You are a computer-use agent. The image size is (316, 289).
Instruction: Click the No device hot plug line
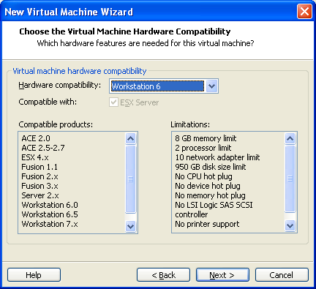pyautogui.click(x=208, y=186)
